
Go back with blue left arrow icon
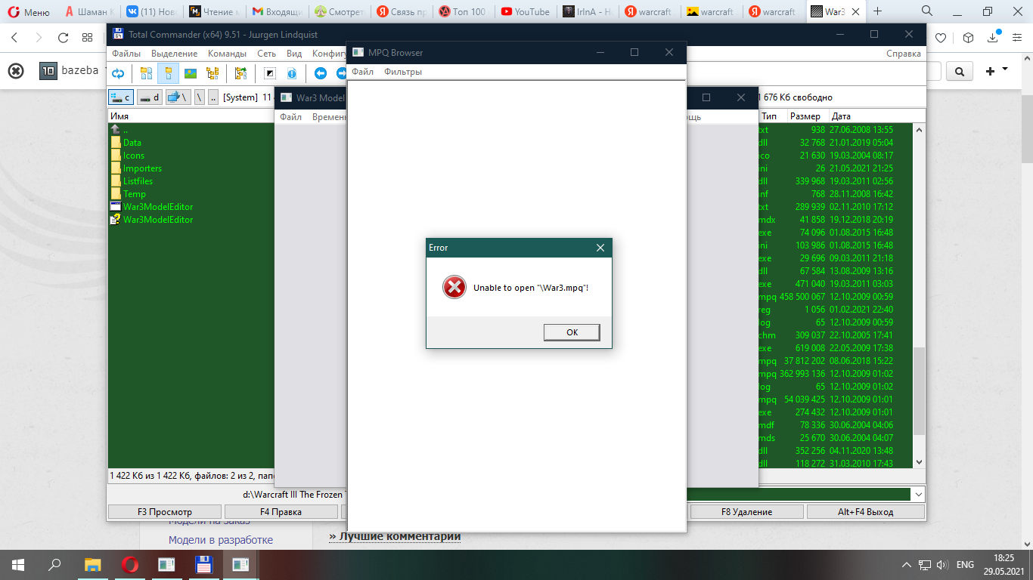321,73
